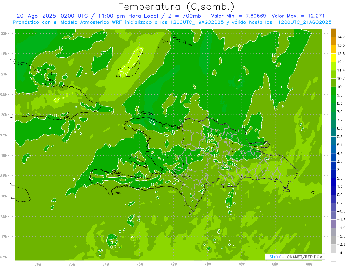Click the "75W" longitude label

click(72, 264)
